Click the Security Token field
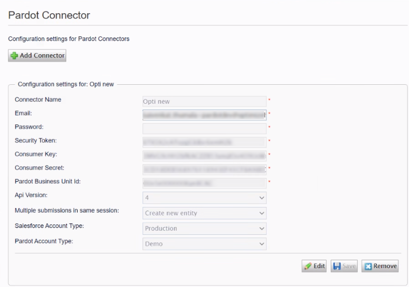The image size is (409, 287). (205, 142)
